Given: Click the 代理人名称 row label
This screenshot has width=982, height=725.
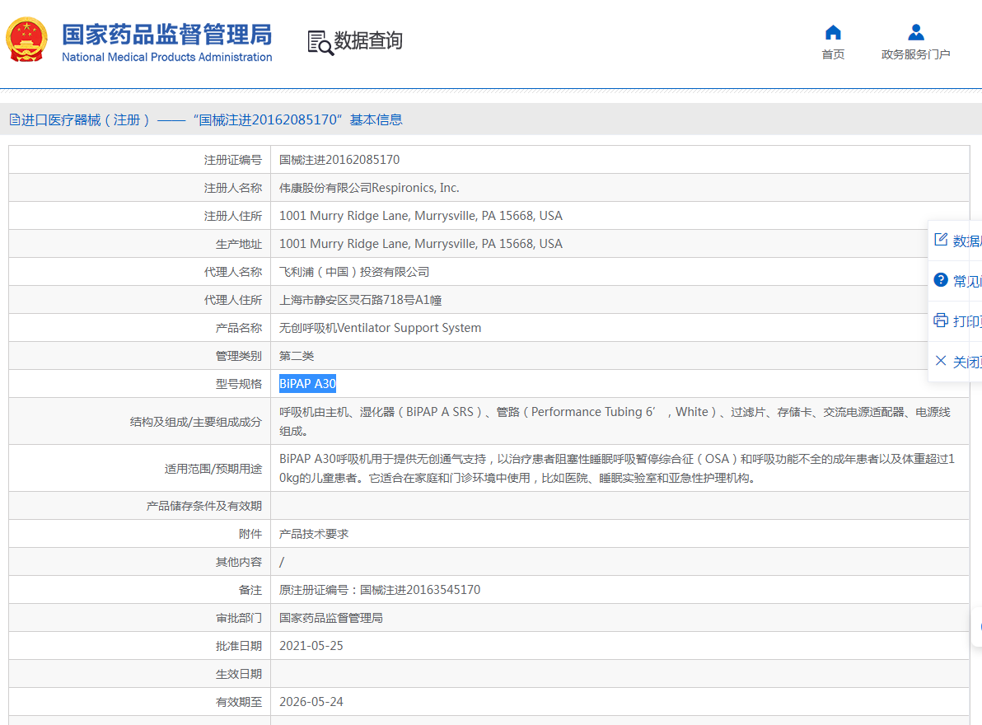Looking at the screenshot, I should pos(233,272).
